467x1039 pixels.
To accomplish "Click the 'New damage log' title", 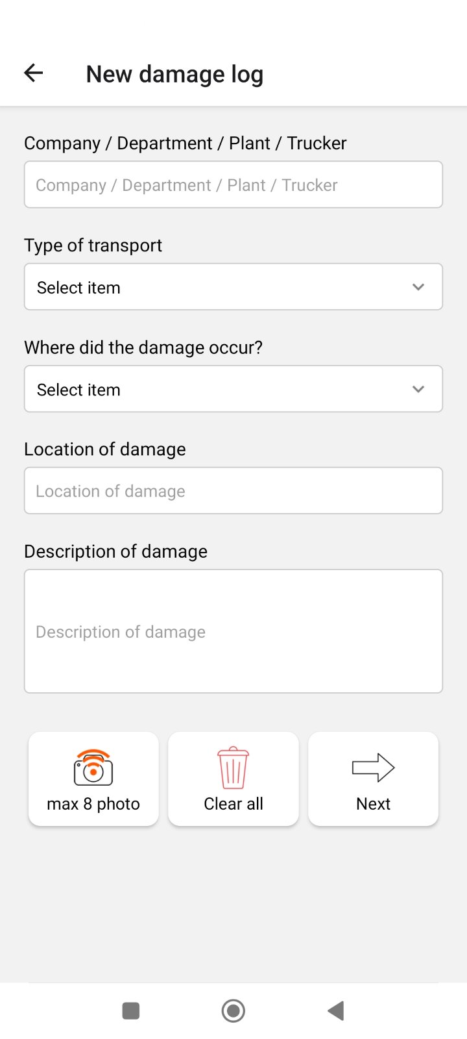I will [174, 74].
